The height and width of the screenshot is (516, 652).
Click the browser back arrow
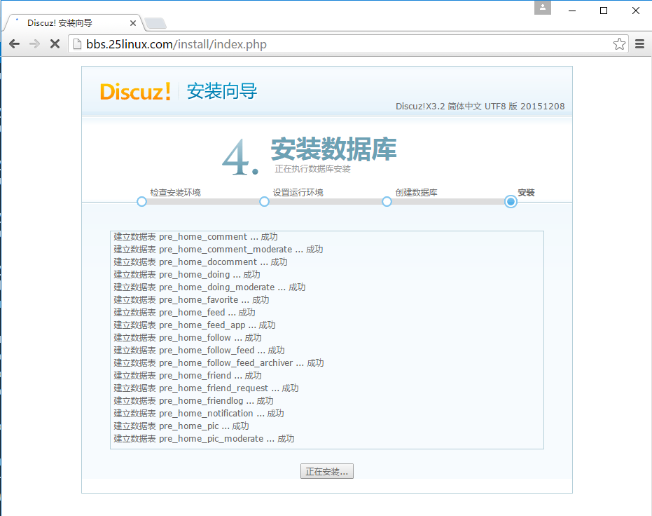[14, 43]
